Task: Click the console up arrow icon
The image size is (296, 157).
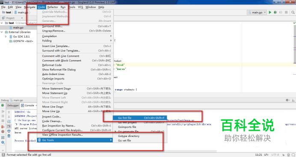Action: tap(9, 112)
